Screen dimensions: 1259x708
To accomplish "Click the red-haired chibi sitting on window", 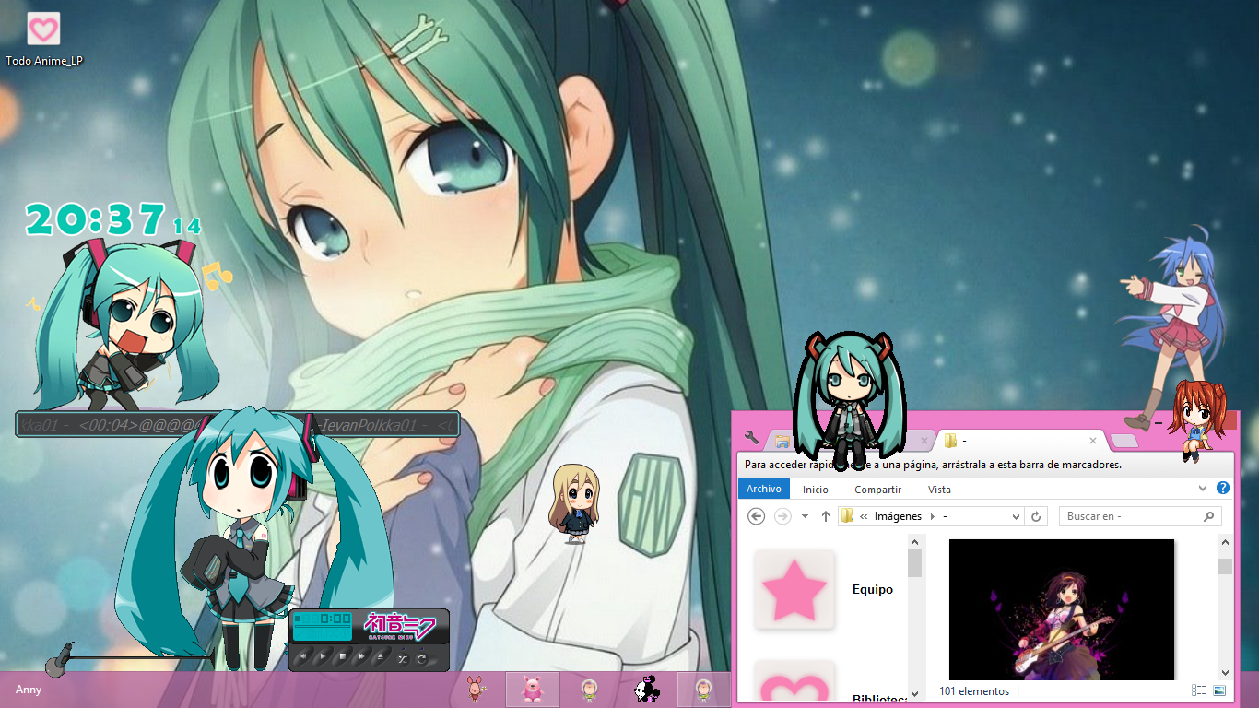I will (x=1195, y=419).
